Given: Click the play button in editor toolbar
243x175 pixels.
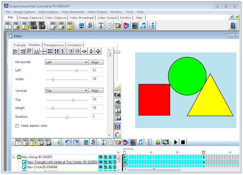Looking at the screenshot, I should (175, 142).
